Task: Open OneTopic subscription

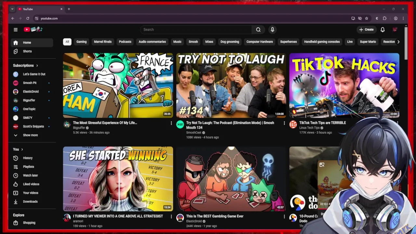Action: click(32, 109)
